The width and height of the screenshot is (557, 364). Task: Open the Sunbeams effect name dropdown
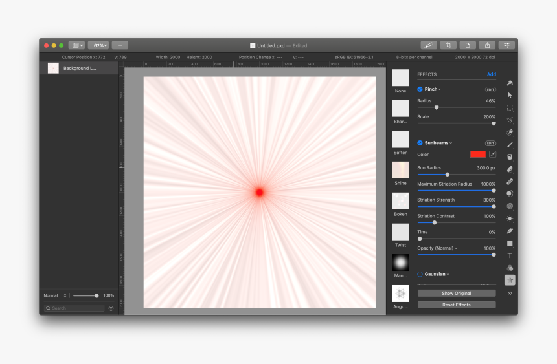[438, 143]
